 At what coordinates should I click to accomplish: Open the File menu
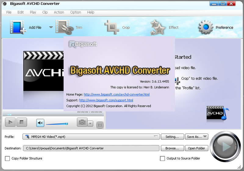[x=9, y=12]
